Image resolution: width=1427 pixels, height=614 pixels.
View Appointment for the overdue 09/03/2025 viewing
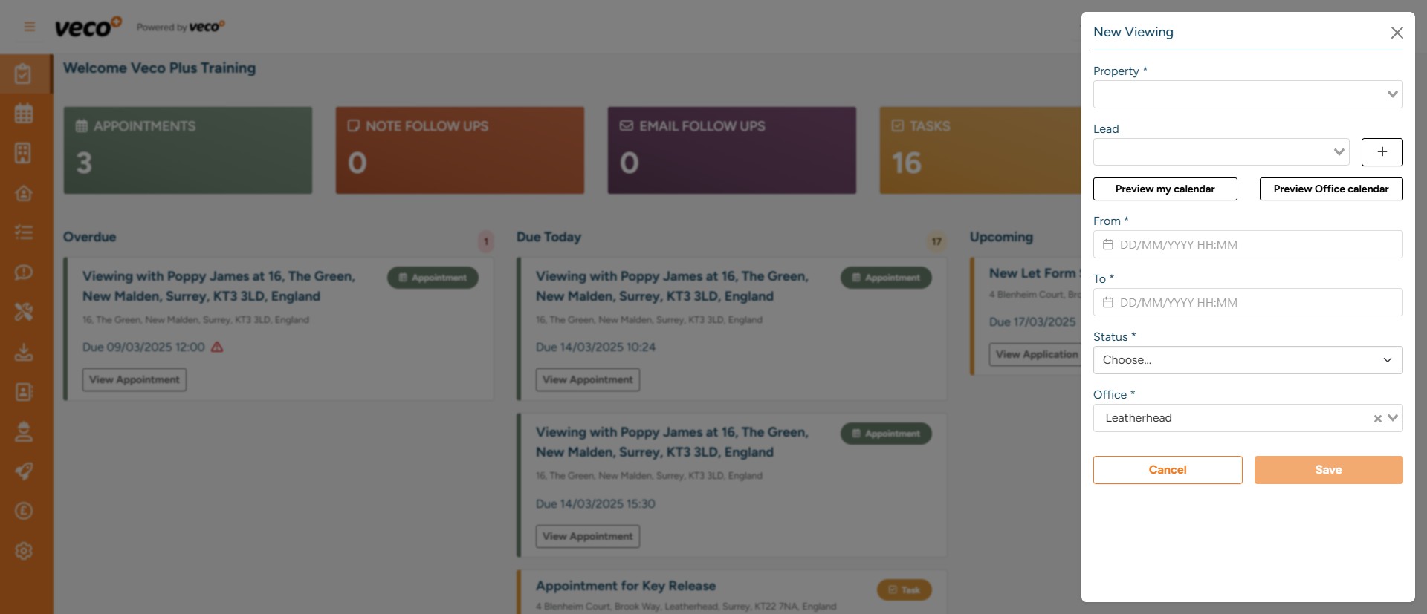[x=135, y=379]
